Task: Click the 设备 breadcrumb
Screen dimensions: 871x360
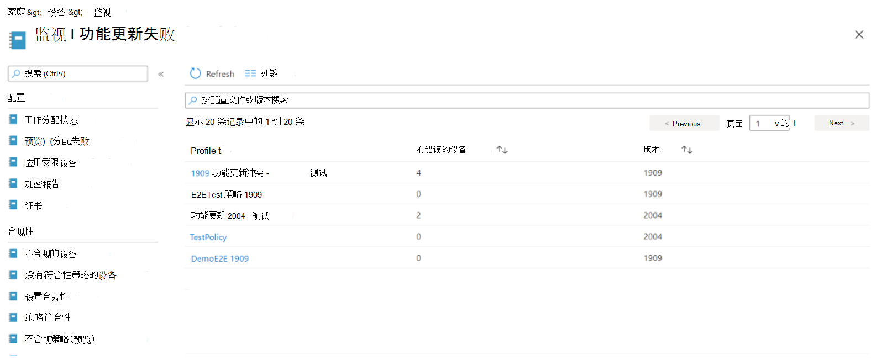Action: [57, 12]
